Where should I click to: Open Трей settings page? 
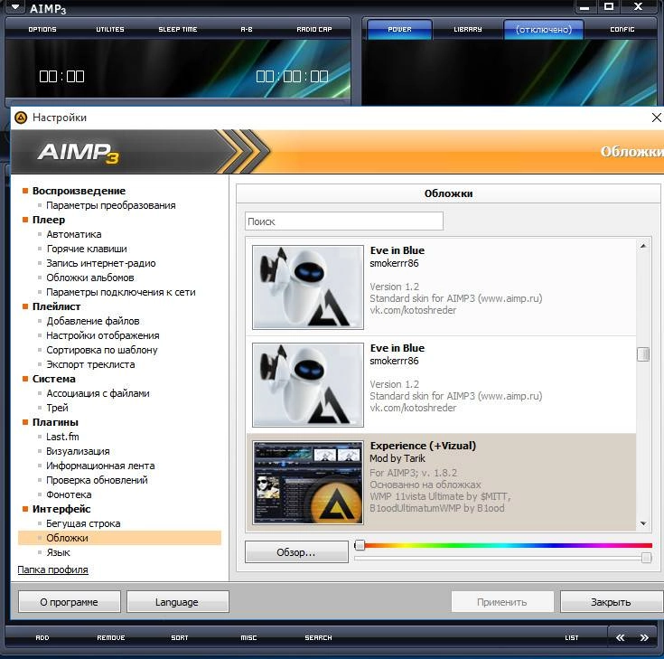[57, 408]
